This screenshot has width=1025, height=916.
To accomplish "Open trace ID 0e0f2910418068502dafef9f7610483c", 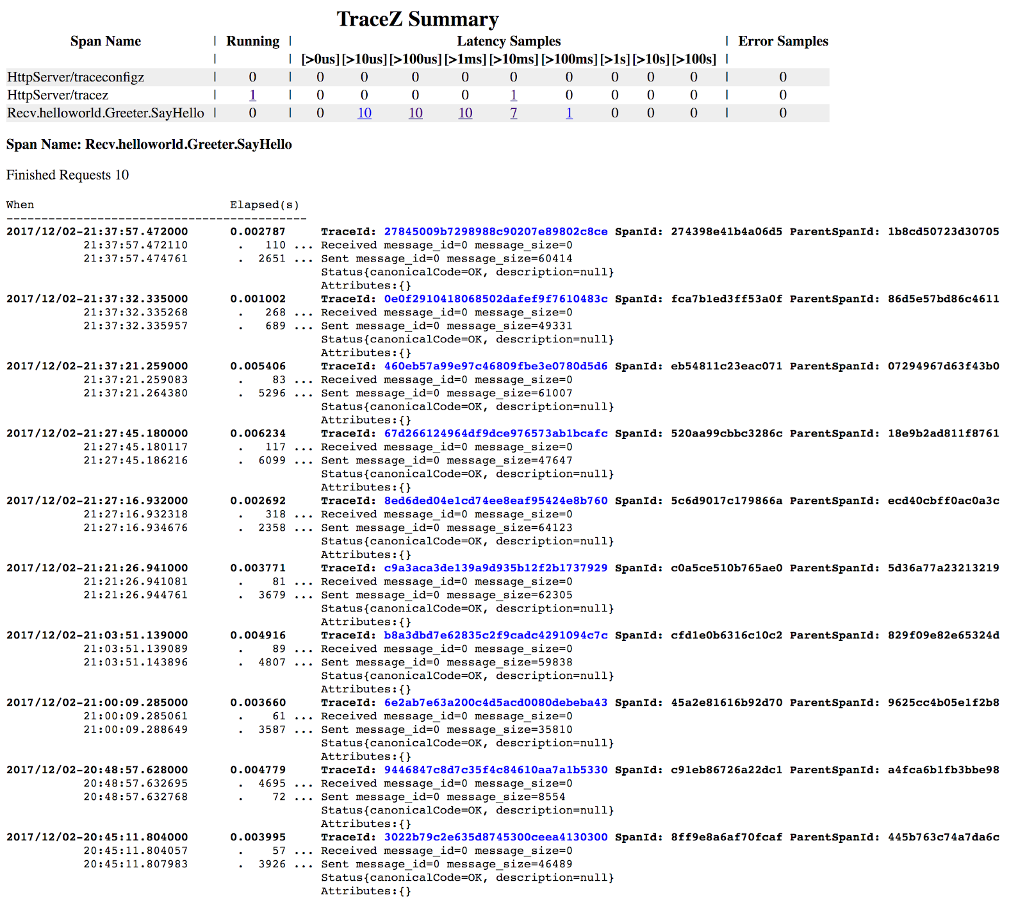I will pos(496,299).
